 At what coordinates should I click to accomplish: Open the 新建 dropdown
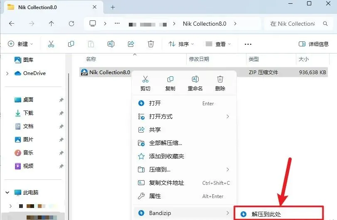click(20, 44)
